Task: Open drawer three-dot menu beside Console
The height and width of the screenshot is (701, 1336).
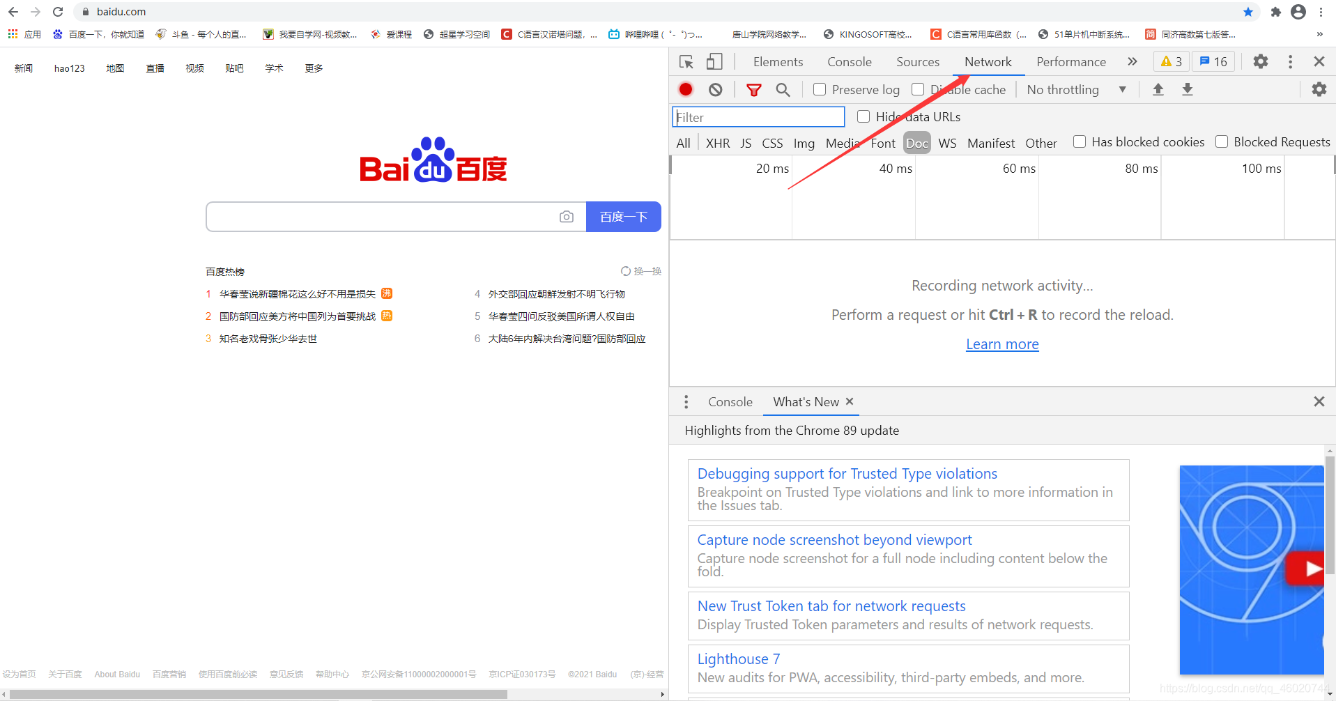Action: click(x=686, y=402)
